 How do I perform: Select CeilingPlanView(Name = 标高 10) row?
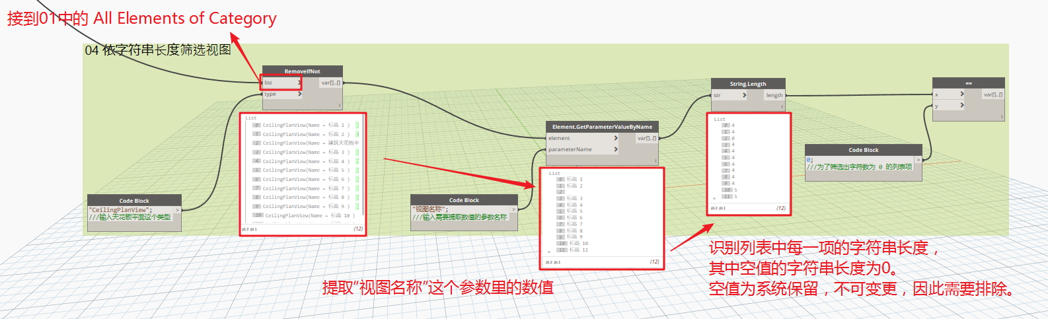305,215
